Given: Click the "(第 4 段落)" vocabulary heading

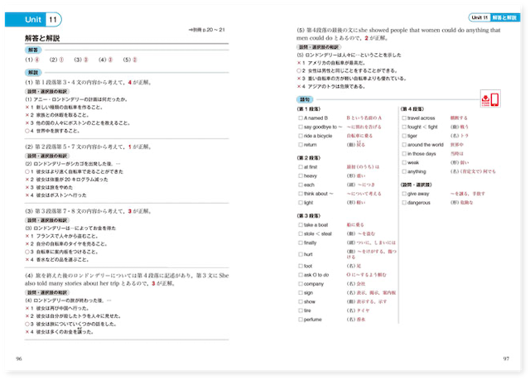Looking at the screenshot, I should tap(412, 109).
